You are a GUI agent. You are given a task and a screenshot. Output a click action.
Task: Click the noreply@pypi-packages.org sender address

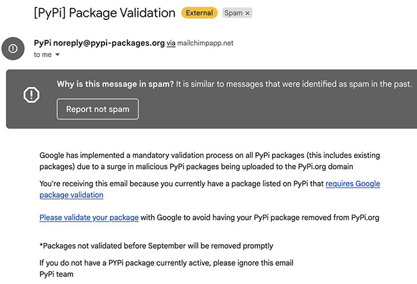[110, 43]
